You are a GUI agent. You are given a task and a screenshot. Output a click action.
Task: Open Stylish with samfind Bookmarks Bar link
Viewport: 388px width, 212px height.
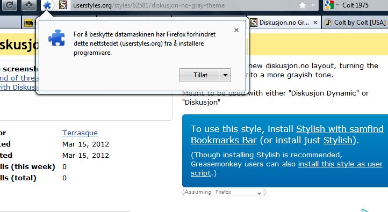tap(287, 134)
